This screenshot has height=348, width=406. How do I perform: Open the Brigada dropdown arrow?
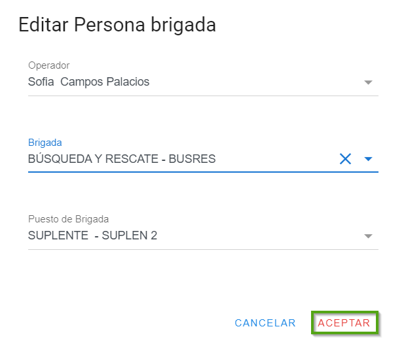(x=368, y=159)
